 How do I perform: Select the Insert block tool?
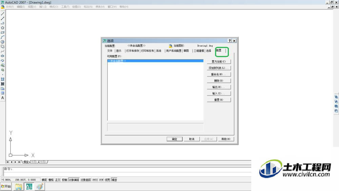coord(3,65)
